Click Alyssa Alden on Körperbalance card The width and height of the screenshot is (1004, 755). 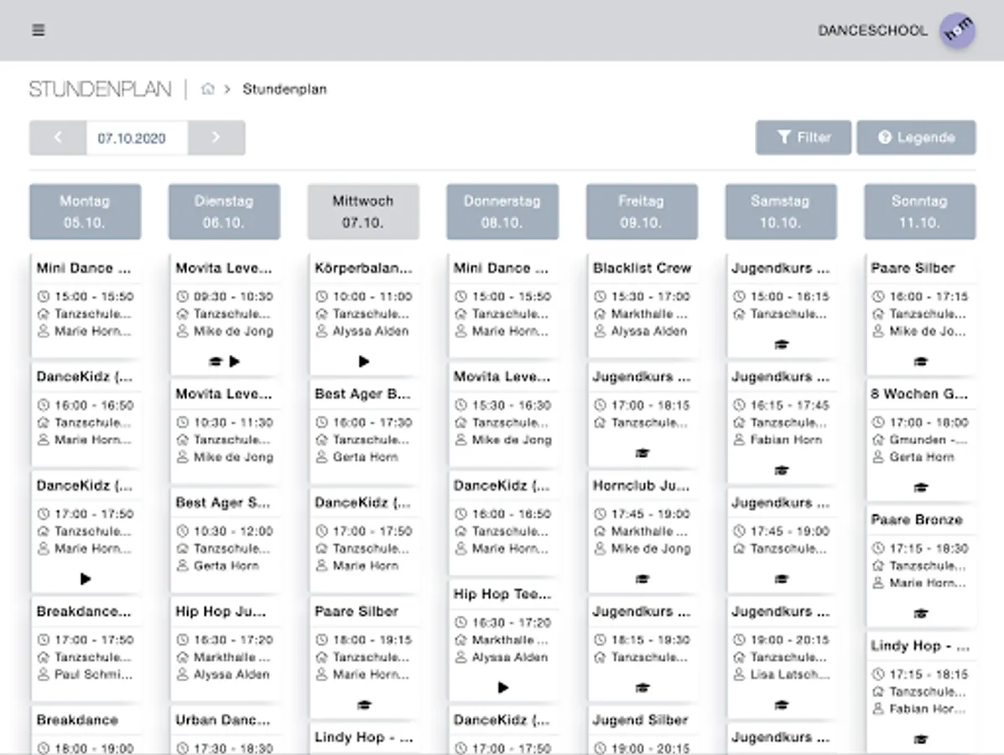click(370, 331)
